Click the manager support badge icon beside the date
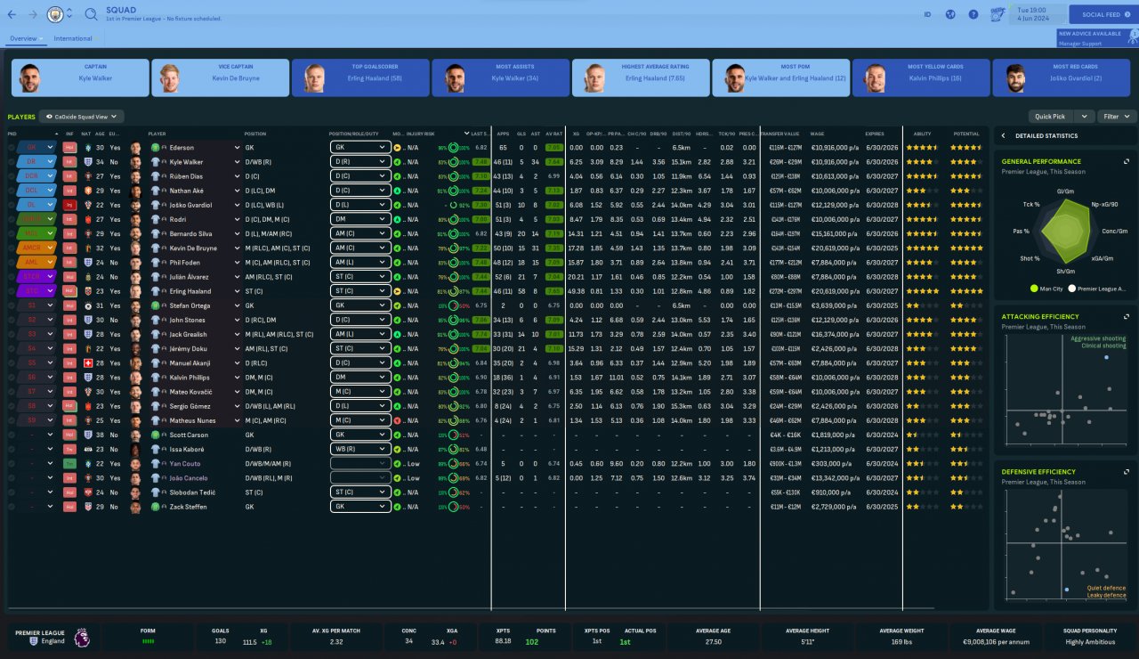Screen dimensions: 1139x659 (x=998, y=14)
